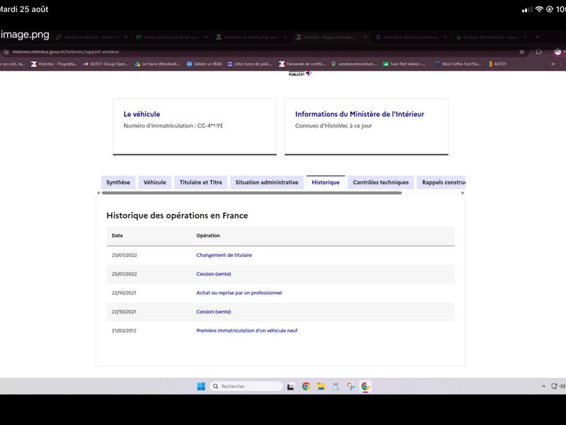The width and height of the screenshot is (566, 425).
Task: Launch the Snipping Tool taskbar icon
Action: 350,386
